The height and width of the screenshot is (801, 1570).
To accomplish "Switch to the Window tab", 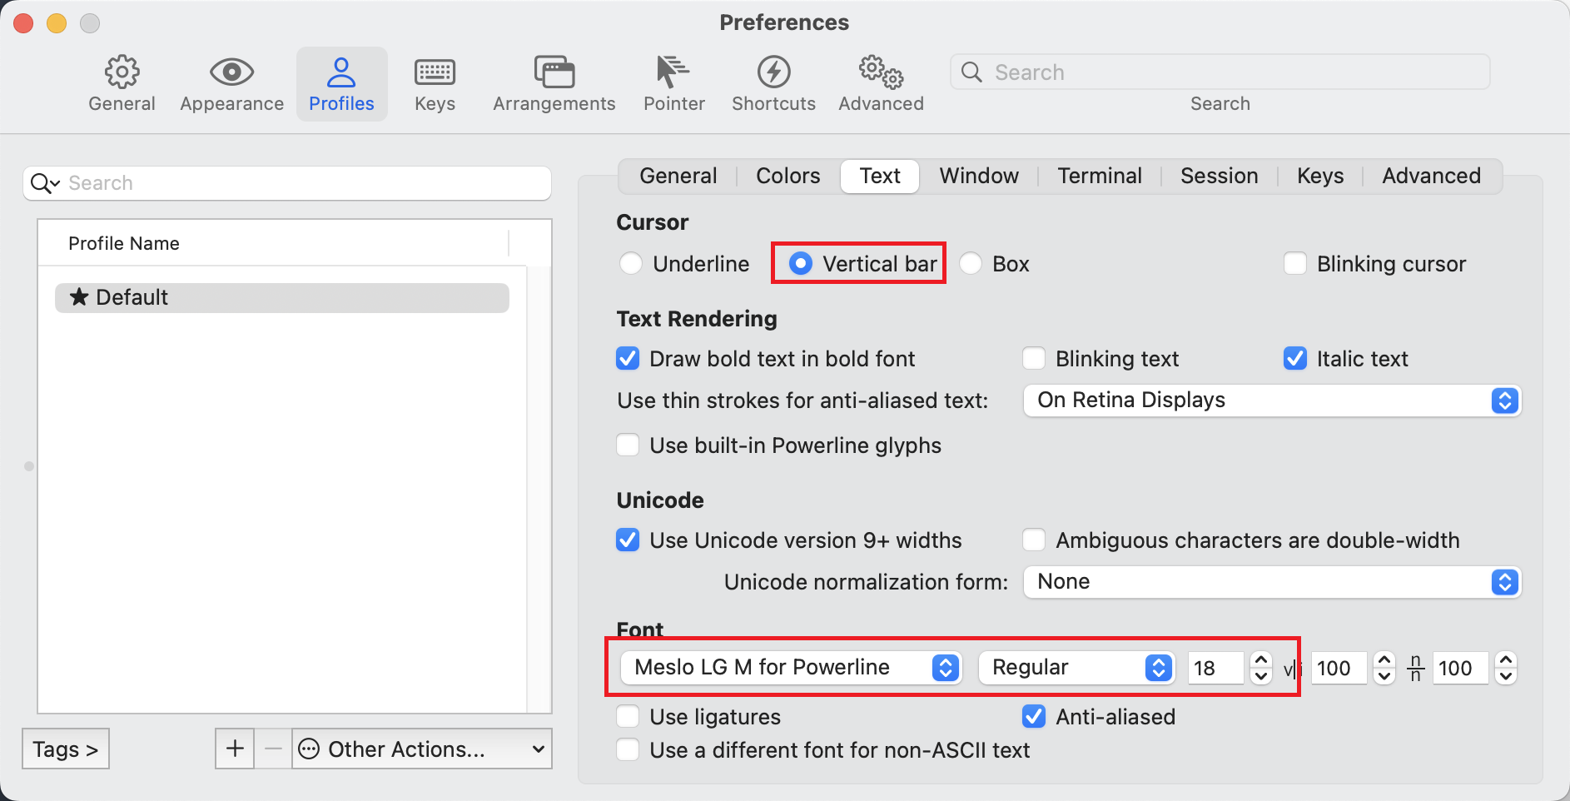I will (979, 176).
